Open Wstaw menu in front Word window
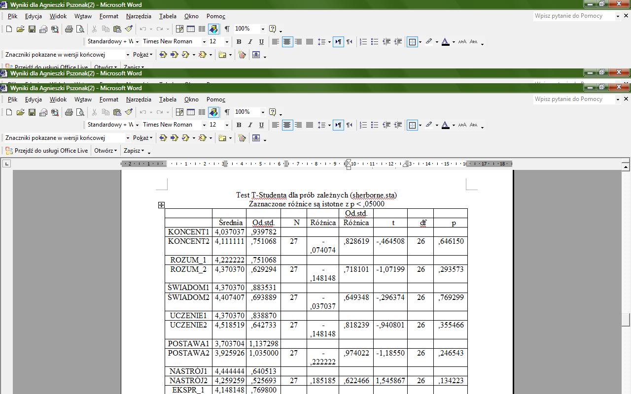 83,99
